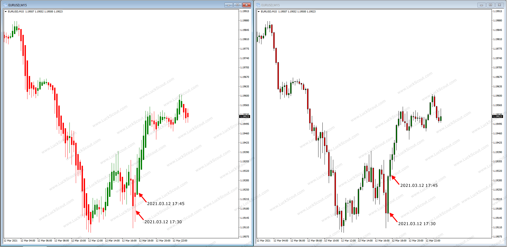Click 1.19250 on left chart price scale
Image resolution: width=507 pixels, height=247 pixels.
pyautogui.click(x=245, y=190)
